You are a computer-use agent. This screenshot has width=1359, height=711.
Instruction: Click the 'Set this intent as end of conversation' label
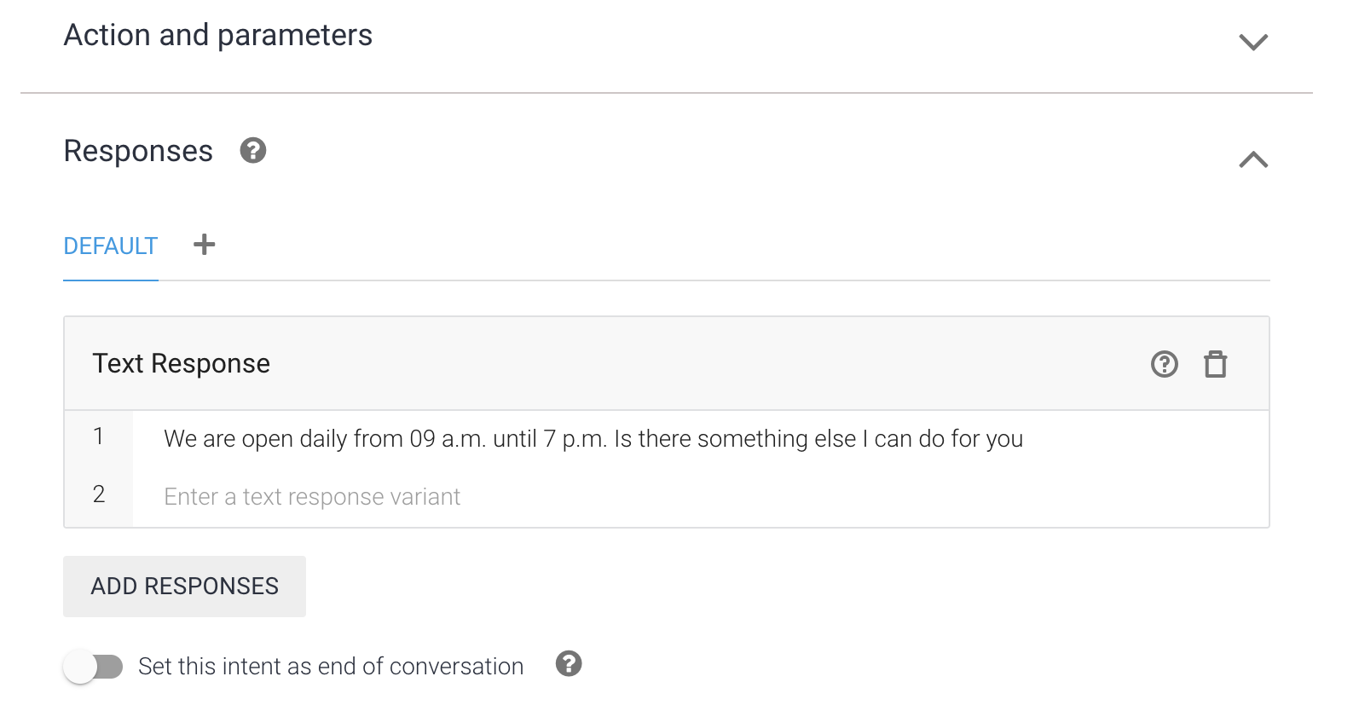[x=331, y=667]
